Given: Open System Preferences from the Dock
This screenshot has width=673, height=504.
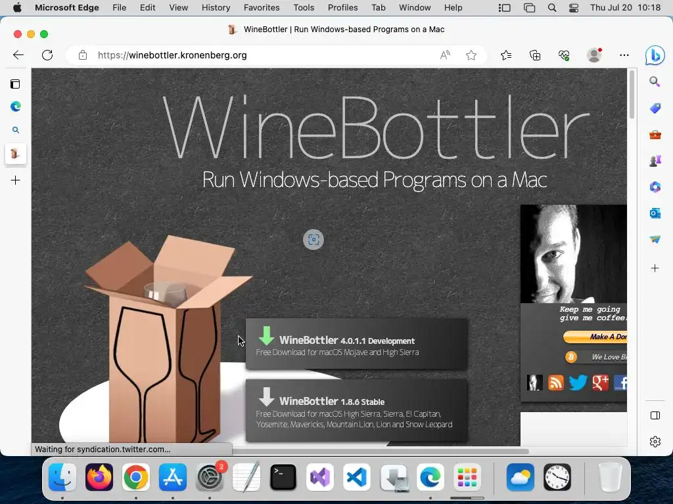Looking at the screenshot, I should [210, 477].
